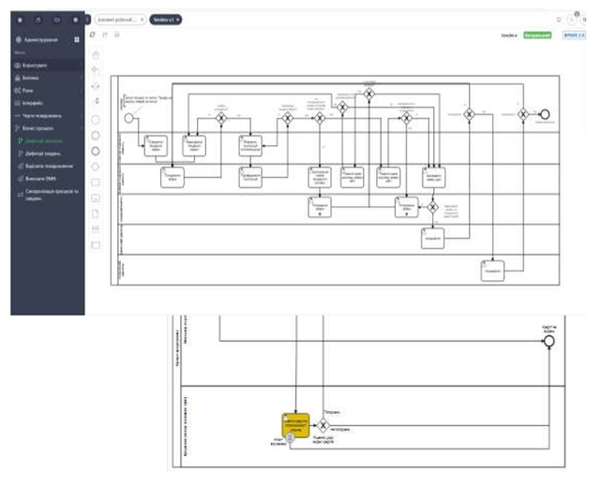Click the fourth icon in the sidebar's top row
Viewport: 600px width, 485px height.
pyautogui.click(x=75, y=20)
